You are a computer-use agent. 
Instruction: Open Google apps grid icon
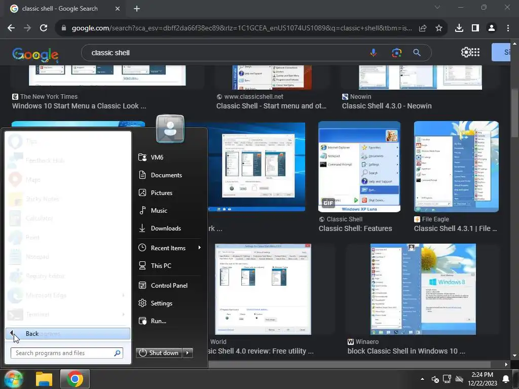coord(475,52)
